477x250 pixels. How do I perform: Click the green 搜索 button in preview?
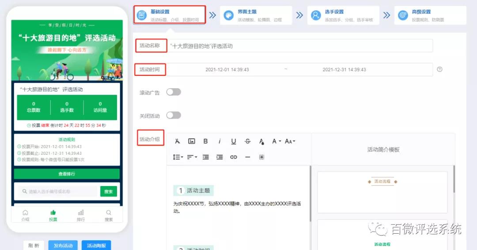click(109, 191)
